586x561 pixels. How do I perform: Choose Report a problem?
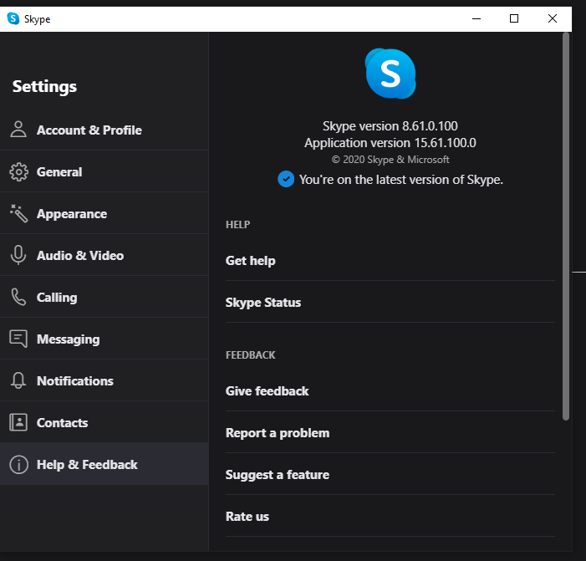[x=278, y=433]
